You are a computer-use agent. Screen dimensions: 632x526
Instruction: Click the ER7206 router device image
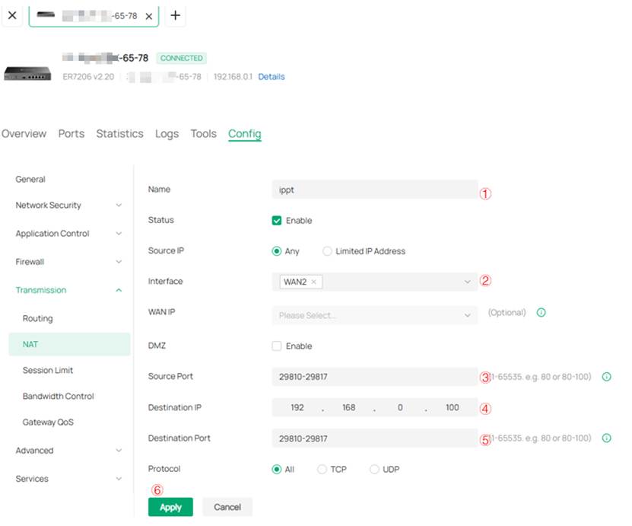[x=27, y=73]
